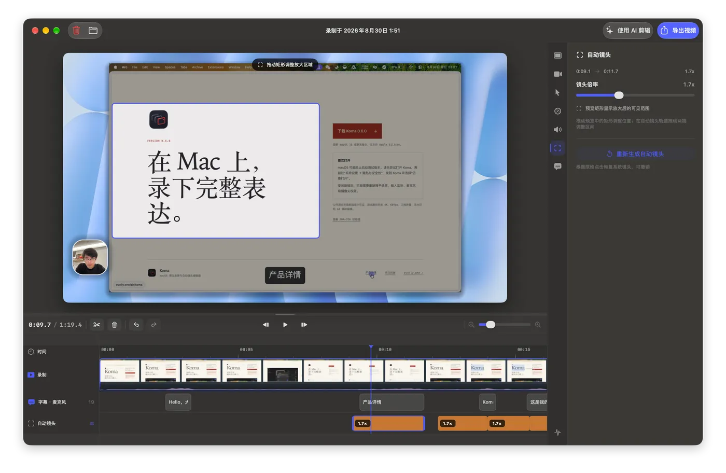The image size is (726, 473).
Task: Click the selected 1.7x auto-zoom clip outlined in blue
Action: pos(388,424)
